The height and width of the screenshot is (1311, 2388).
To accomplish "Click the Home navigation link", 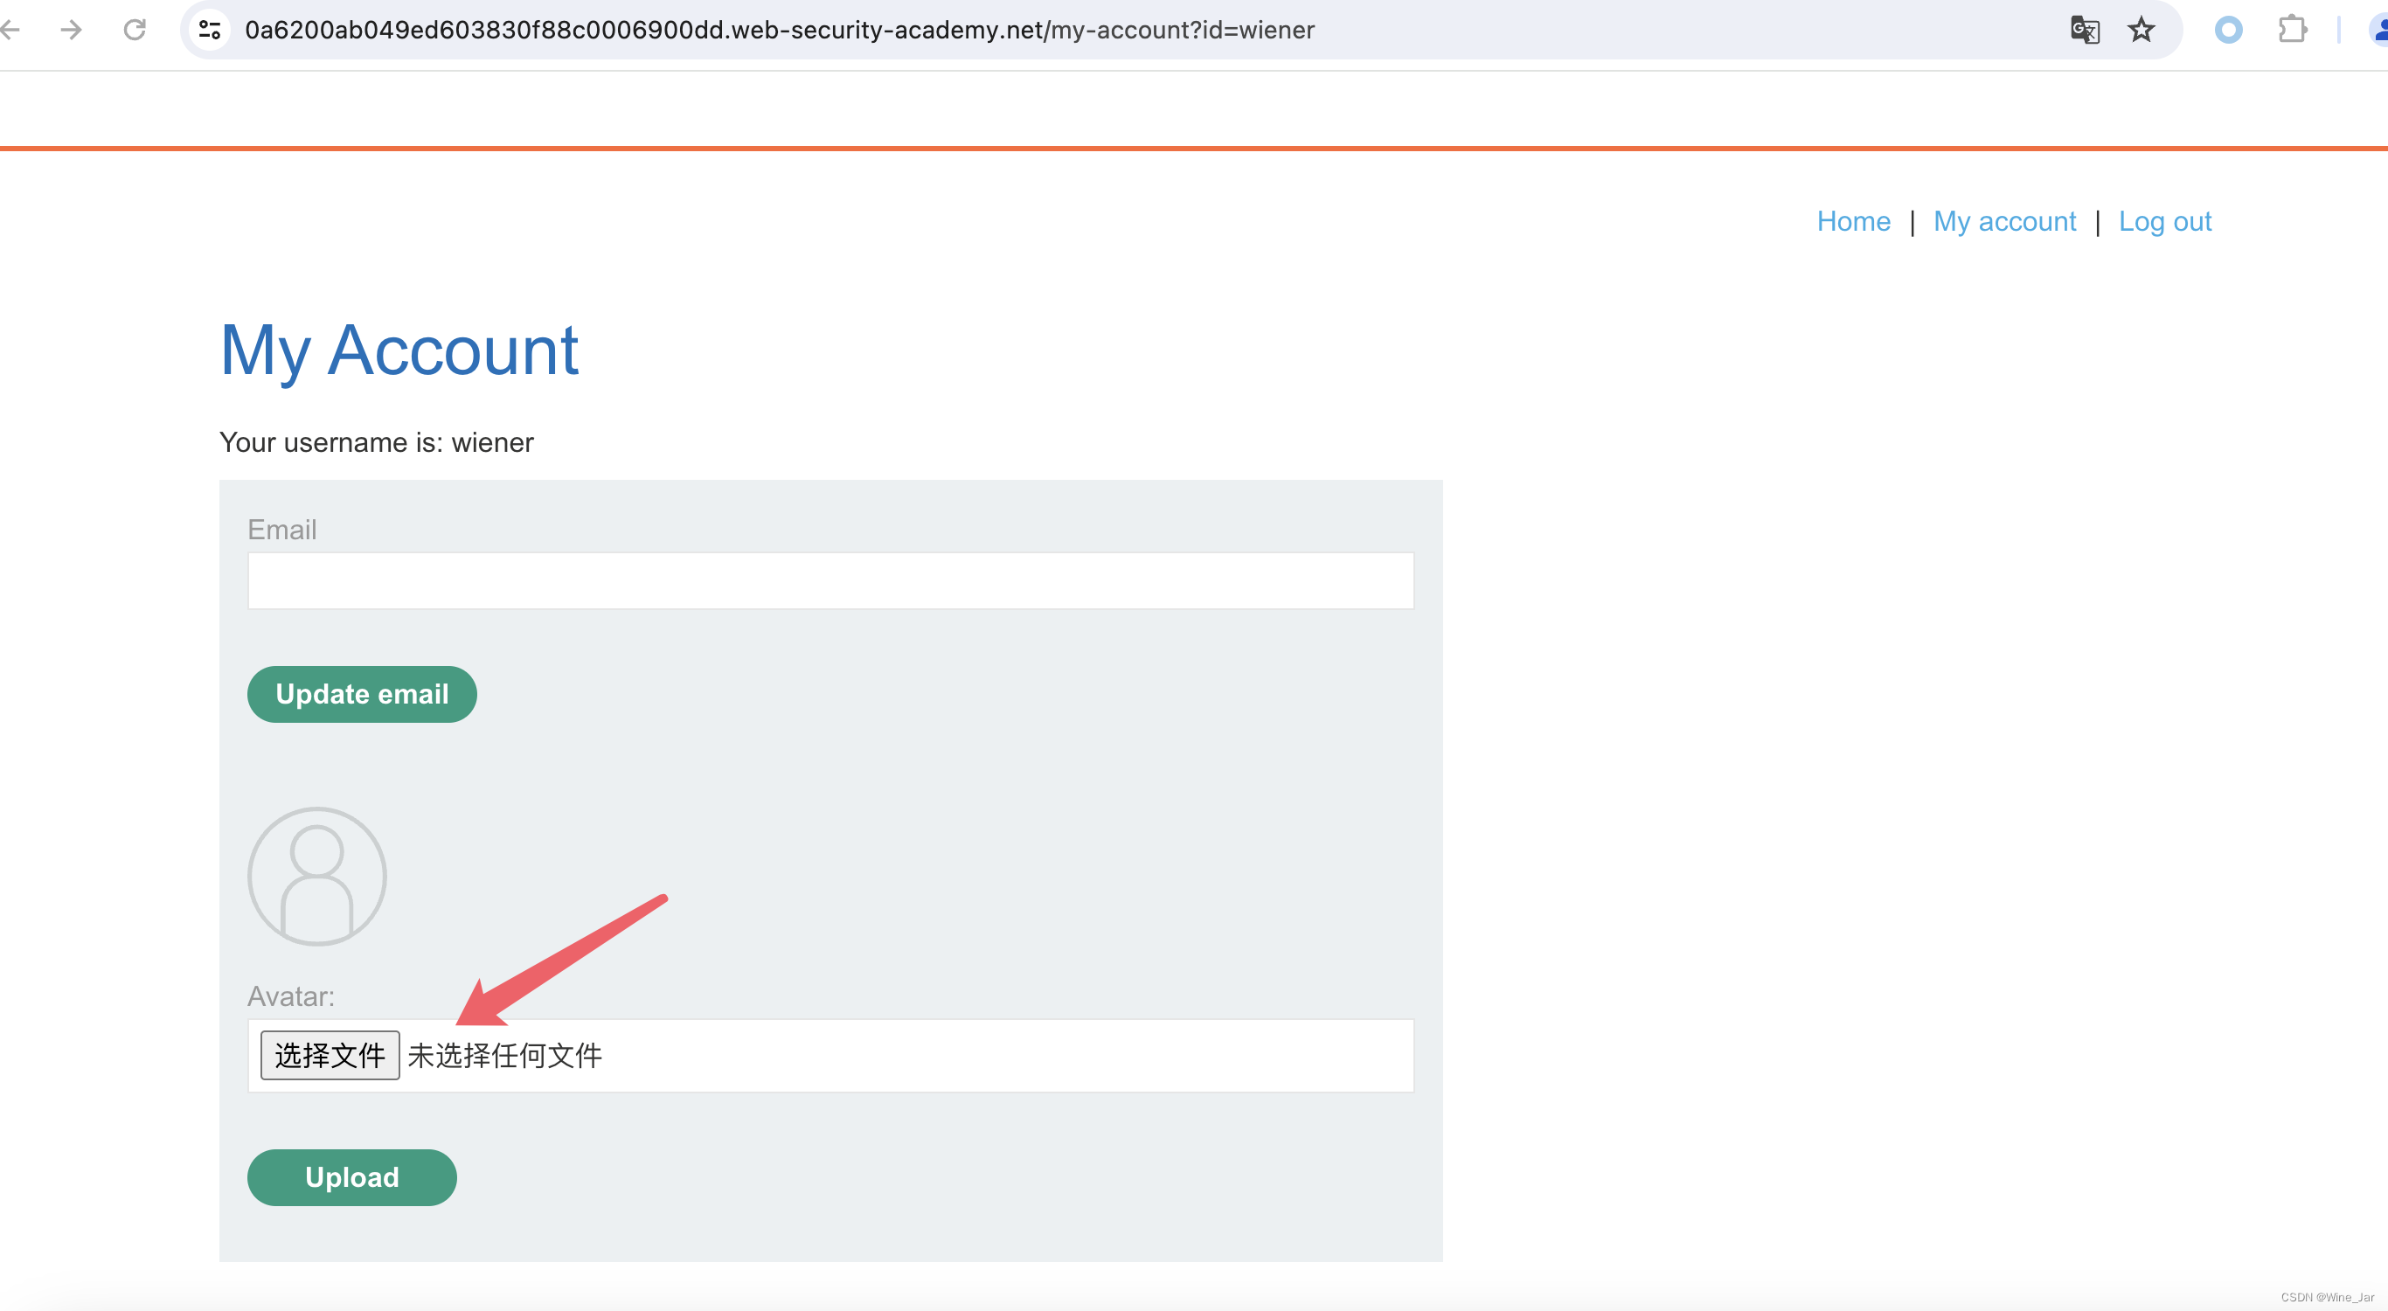I will [x=1854, y=221].
